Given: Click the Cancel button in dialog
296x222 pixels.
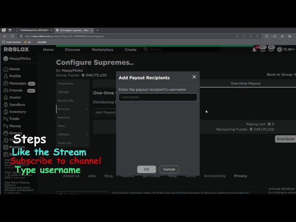Looking at the screenshot, I should 169,169.
